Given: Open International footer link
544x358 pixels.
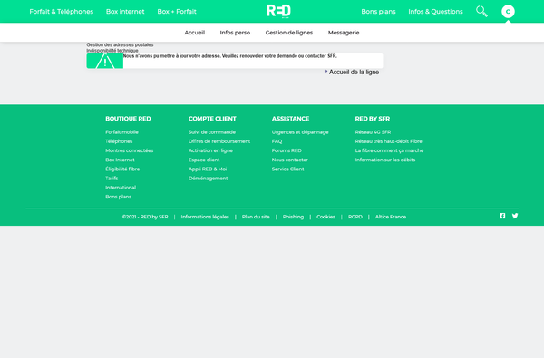Looking at the screenshot, I should point(121,188).
